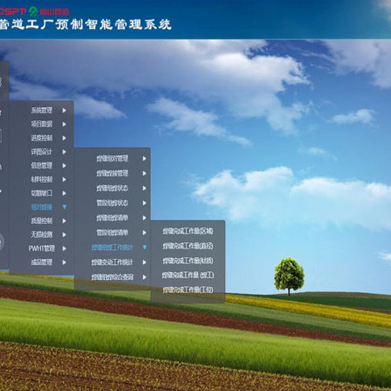391x391 pixels.
Task: Collapse the 焊缝组焊工作统计 down arrow
Action: [x=144, y=247]
